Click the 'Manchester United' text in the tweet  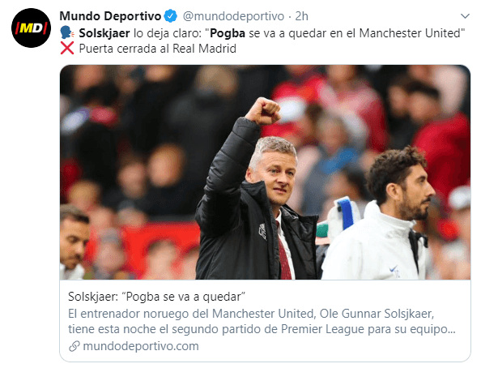(x=410, y=33)
